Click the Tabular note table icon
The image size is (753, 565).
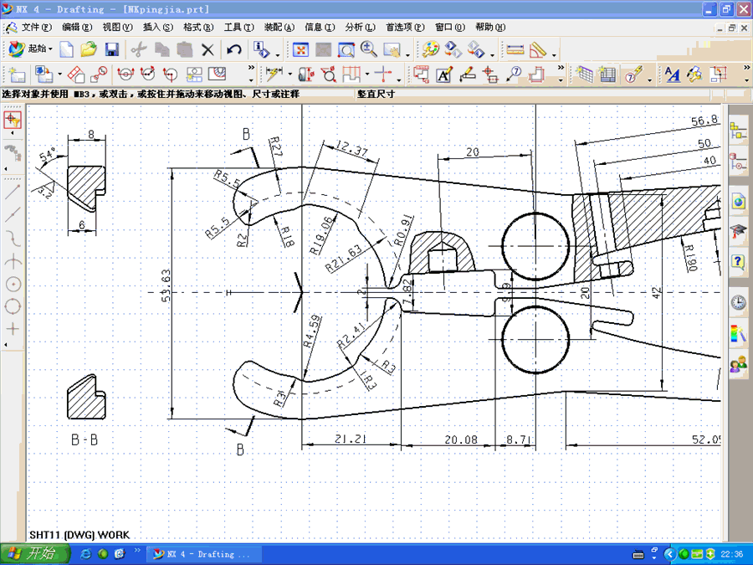(585, 74)
